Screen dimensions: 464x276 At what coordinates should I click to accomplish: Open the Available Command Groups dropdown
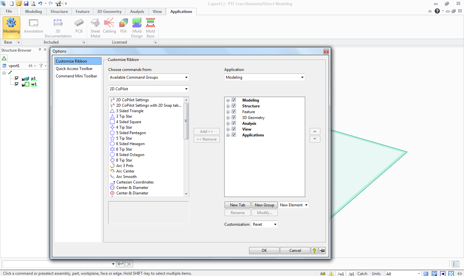tap(149, 77)
